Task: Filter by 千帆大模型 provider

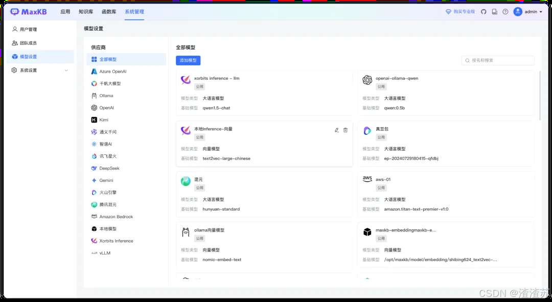Action: 126,84
